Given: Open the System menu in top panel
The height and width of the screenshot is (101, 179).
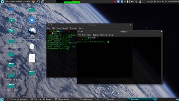Looking at the screenshot, I should [x=27, y=2].
